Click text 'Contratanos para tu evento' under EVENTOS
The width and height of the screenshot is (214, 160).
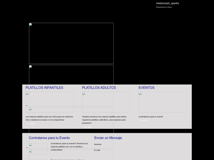[x=151, y=117]
